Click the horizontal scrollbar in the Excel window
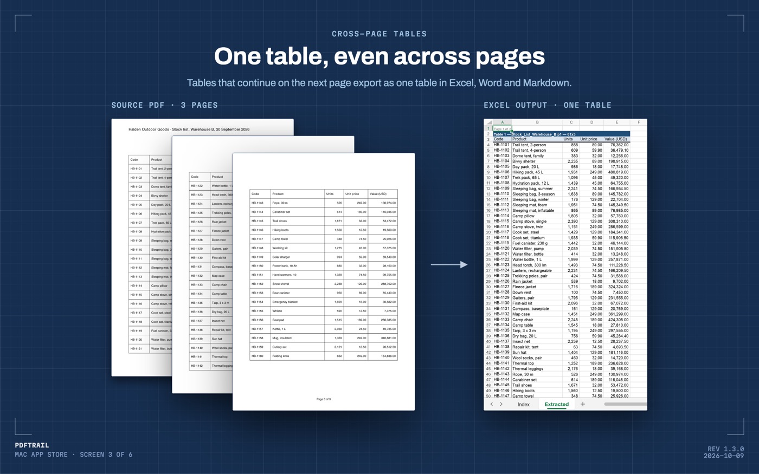This screenshot has height=474, width=759. [625, 404]
